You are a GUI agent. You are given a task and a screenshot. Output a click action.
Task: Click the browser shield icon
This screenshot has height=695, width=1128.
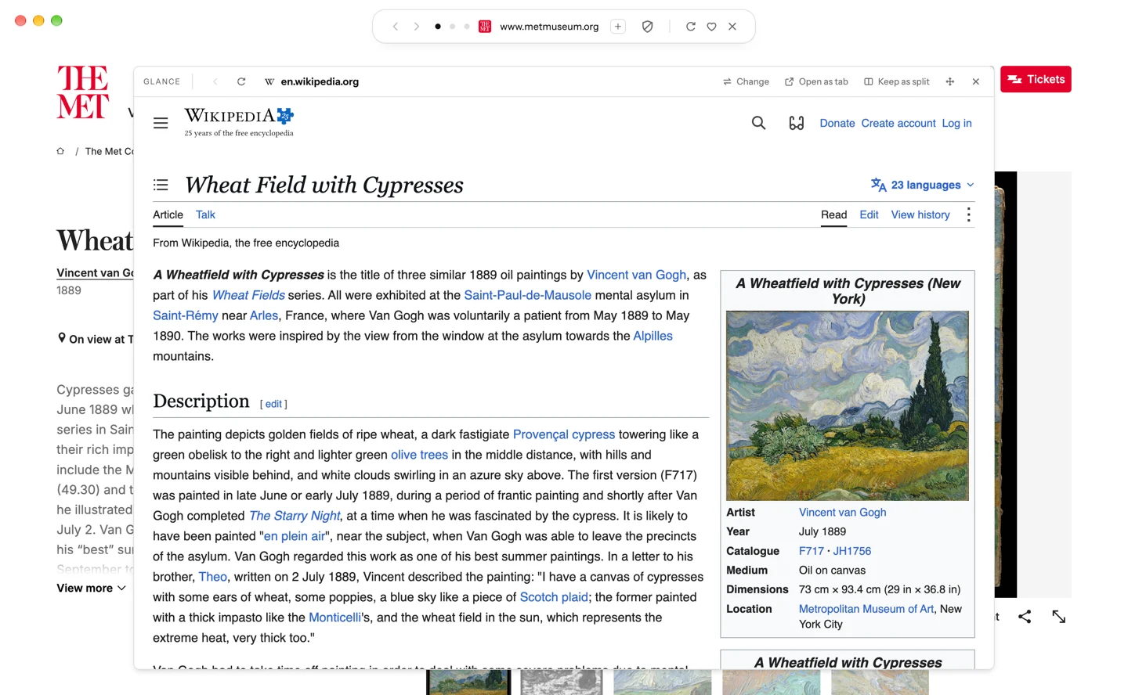click(x=648, y=27)
